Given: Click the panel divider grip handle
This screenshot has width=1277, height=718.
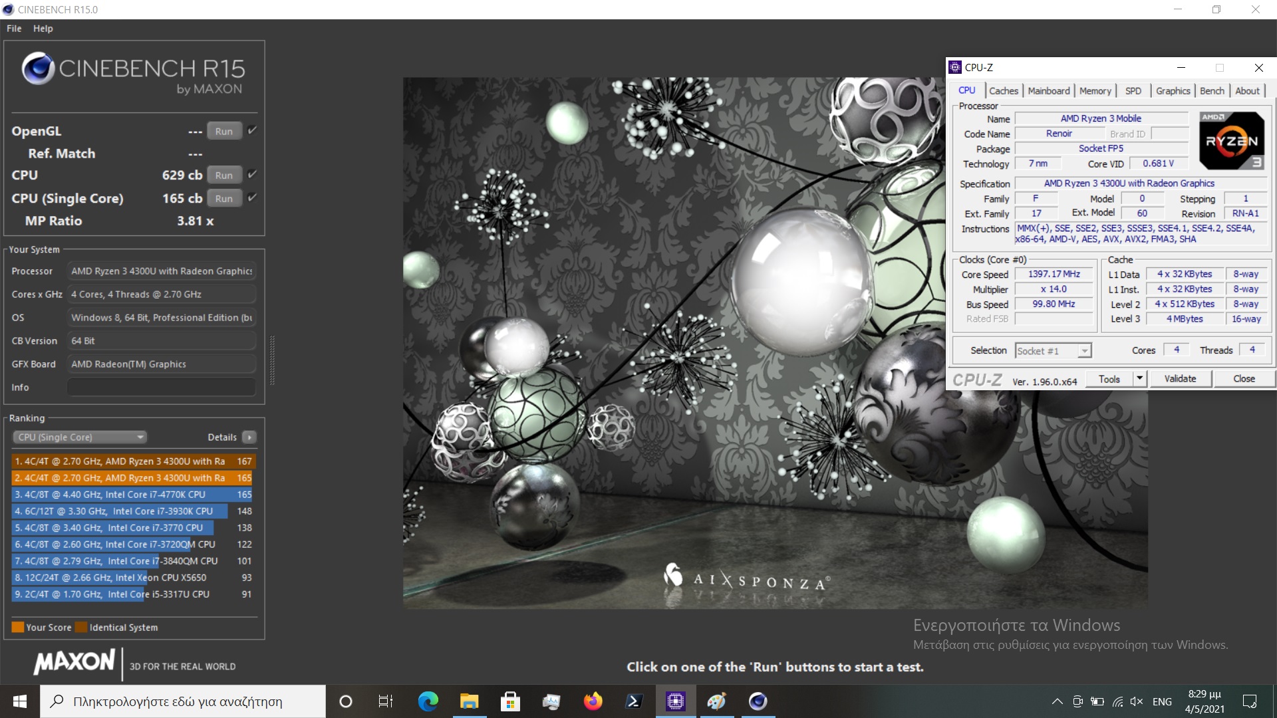Looking at the screenshot, I should pyautogui.click(x=271, y=360).
